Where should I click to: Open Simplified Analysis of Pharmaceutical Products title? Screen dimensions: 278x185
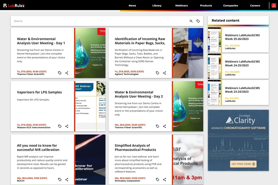point(135,147)
